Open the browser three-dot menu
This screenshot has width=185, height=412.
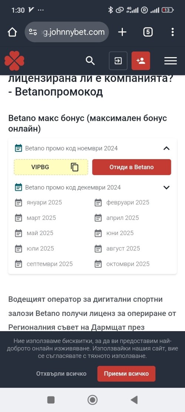[172, 32]
